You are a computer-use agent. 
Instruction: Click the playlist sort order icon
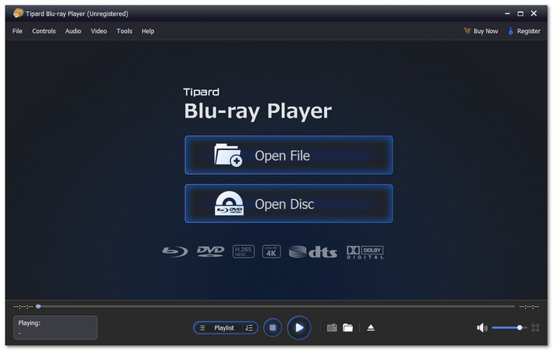pos(249,328)
